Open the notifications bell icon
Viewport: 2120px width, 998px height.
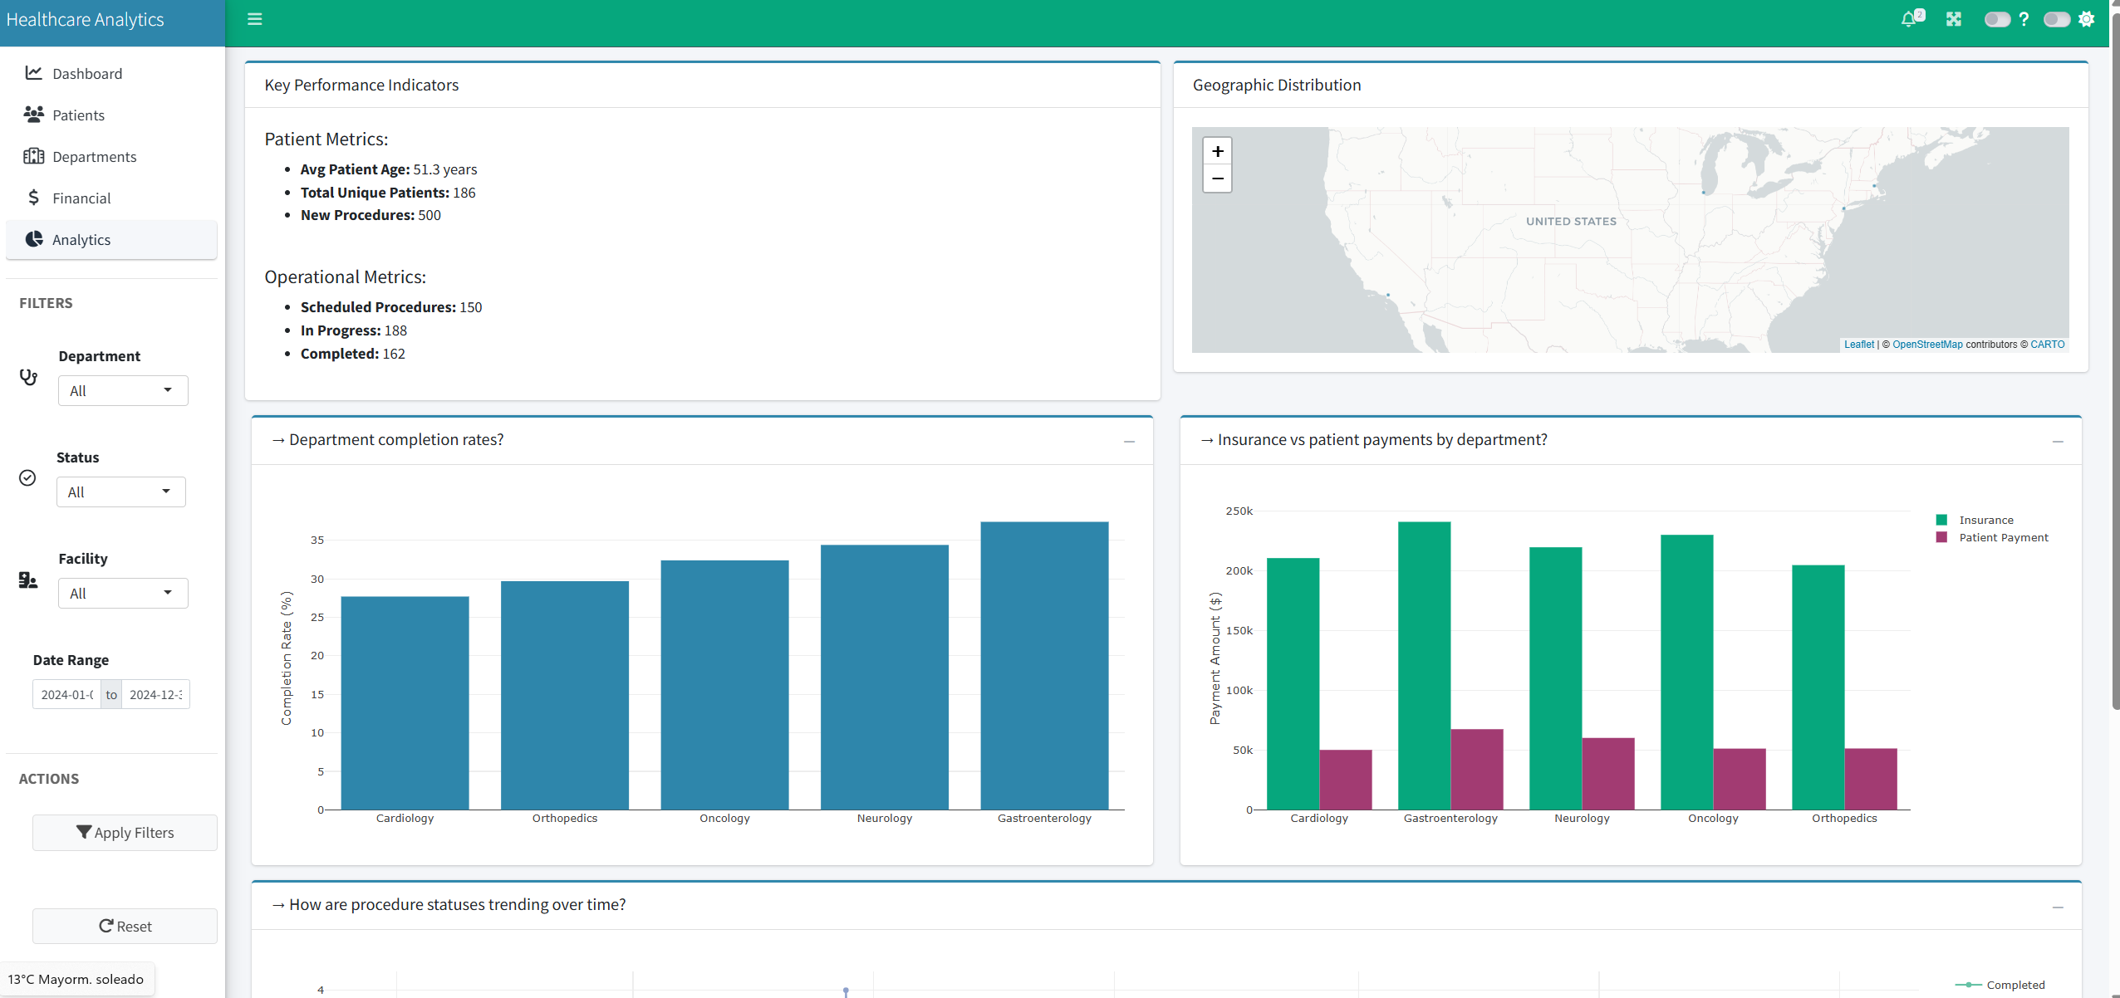click(1909, 19)
